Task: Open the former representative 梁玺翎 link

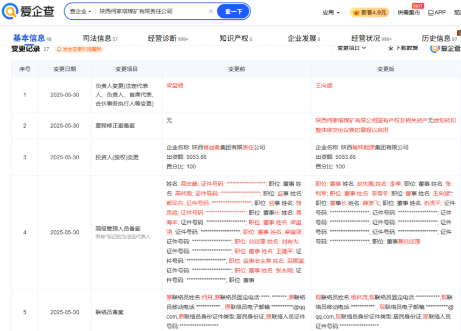Action: [x=175, y=85]
